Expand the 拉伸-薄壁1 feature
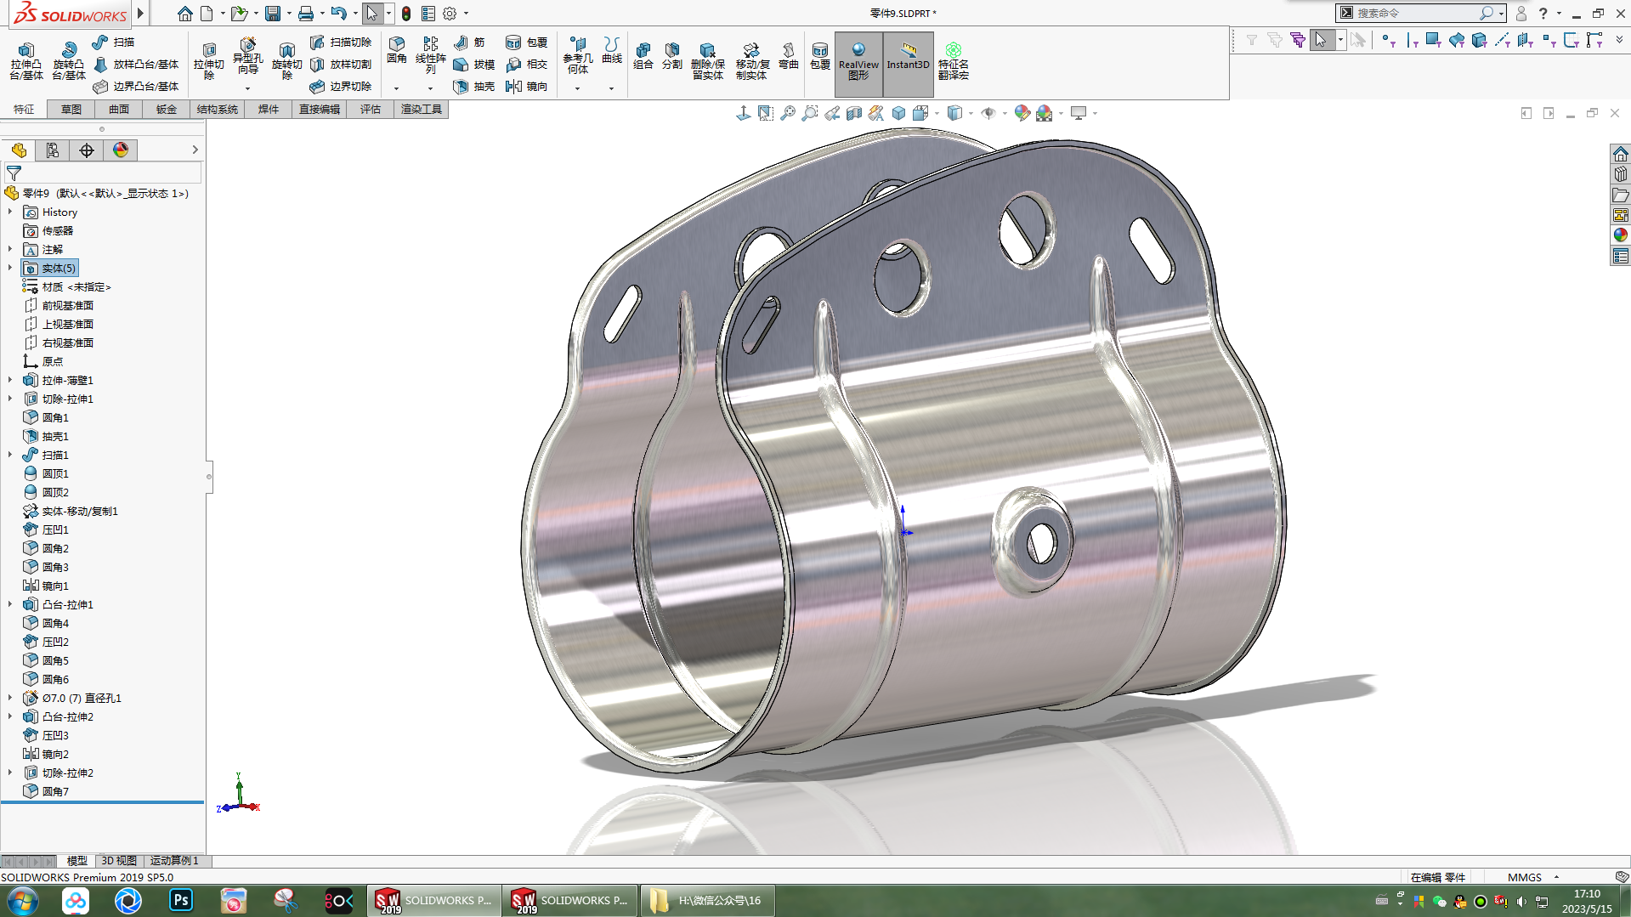Screen dimensions: 1631x917 pos(10,380)
